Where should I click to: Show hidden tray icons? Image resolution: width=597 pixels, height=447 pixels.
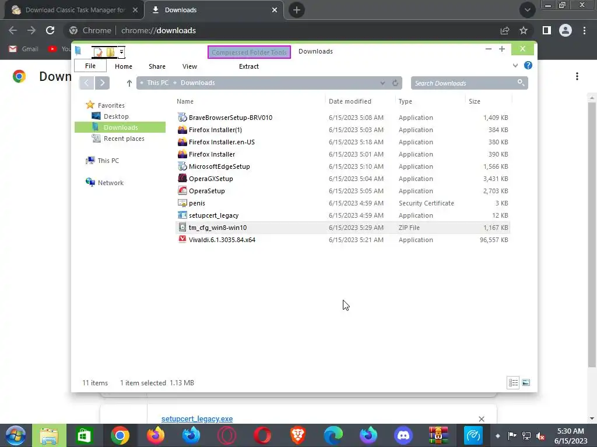(x=497, y=435)
